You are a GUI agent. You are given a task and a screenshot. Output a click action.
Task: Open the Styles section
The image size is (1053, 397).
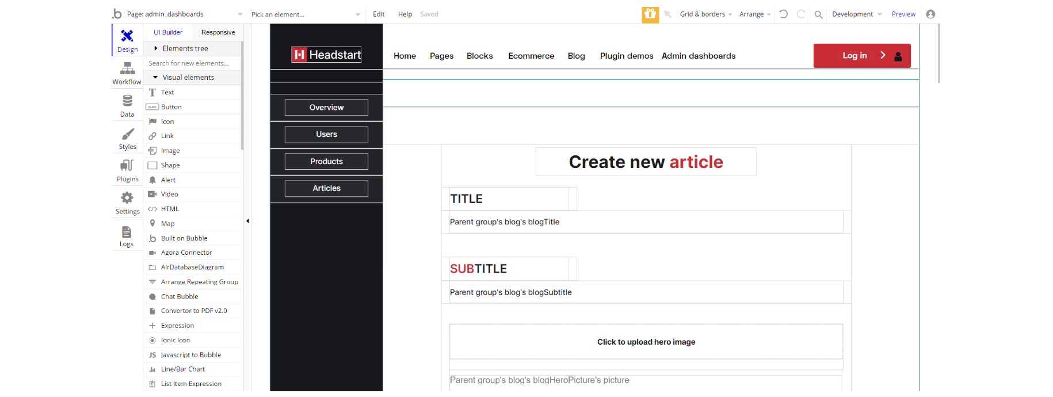click(127, 138)
